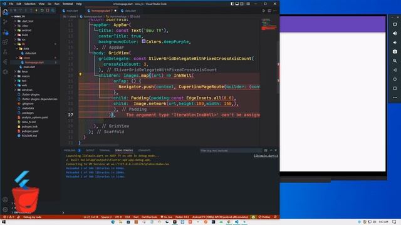Screen dimensions: 401x225
Task: Open the Source Control view
Action: point(5,22)
